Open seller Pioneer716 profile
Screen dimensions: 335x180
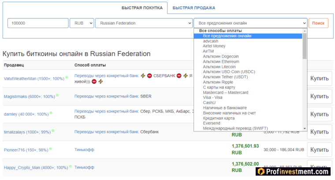tap(26, 150)
